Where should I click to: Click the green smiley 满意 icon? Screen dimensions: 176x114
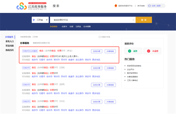pyautogui.click(x=130, y=51)
